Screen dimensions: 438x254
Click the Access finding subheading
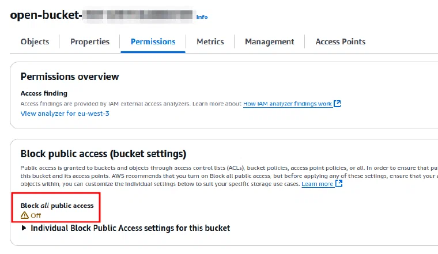tap(44, 93)
